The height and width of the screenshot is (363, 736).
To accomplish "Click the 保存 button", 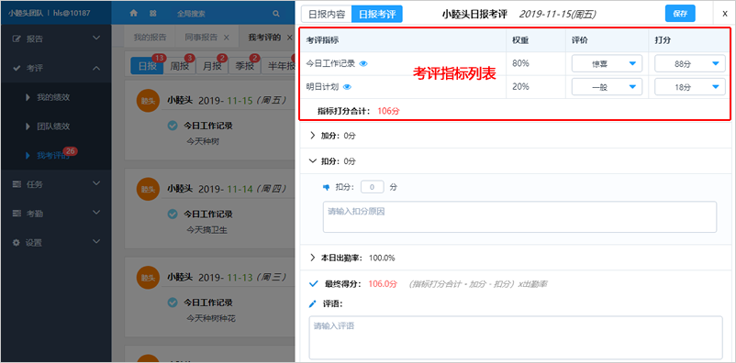I will click(x=680, y=14).
